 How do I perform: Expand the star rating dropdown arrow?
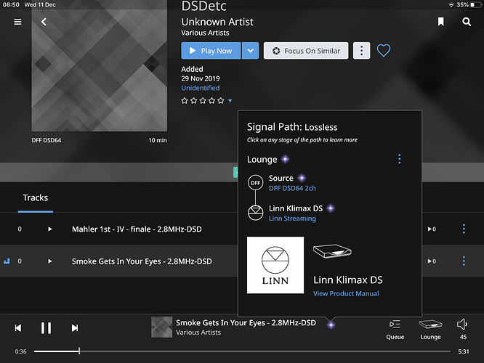(230, 100)
